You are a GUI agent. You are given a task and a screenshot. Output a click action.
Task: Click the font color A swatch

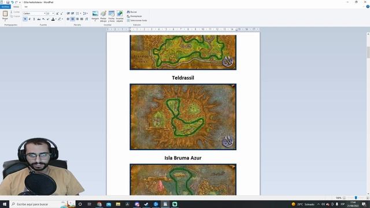[x=53, y=19]
